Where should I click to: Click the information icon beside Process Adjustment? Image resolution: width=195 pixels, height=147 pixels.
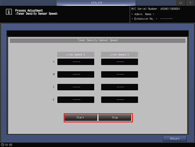[9, 12]
